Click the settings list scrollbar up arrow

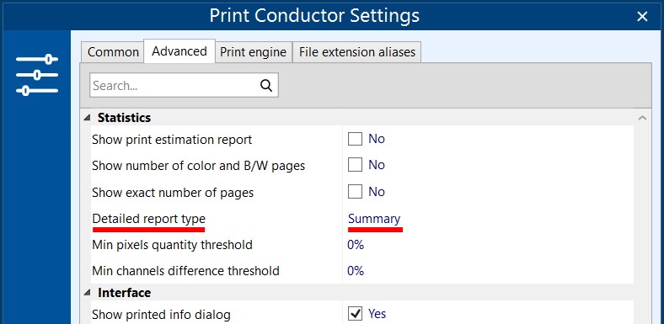[642, 118]
